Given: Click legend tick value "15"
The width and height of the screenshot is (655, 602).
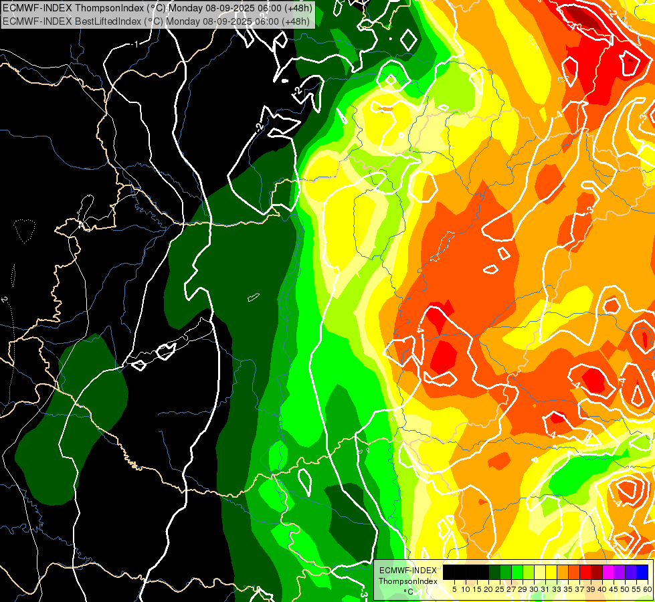Looking at the screenshot, I should [x=477, y=589].
